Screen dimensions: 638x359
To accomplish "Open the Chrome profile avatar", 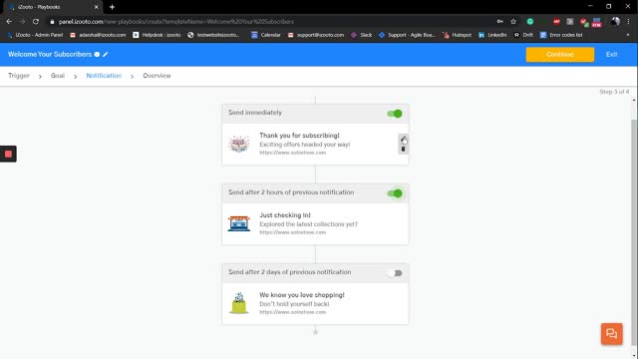I will (x=615, y=22).
